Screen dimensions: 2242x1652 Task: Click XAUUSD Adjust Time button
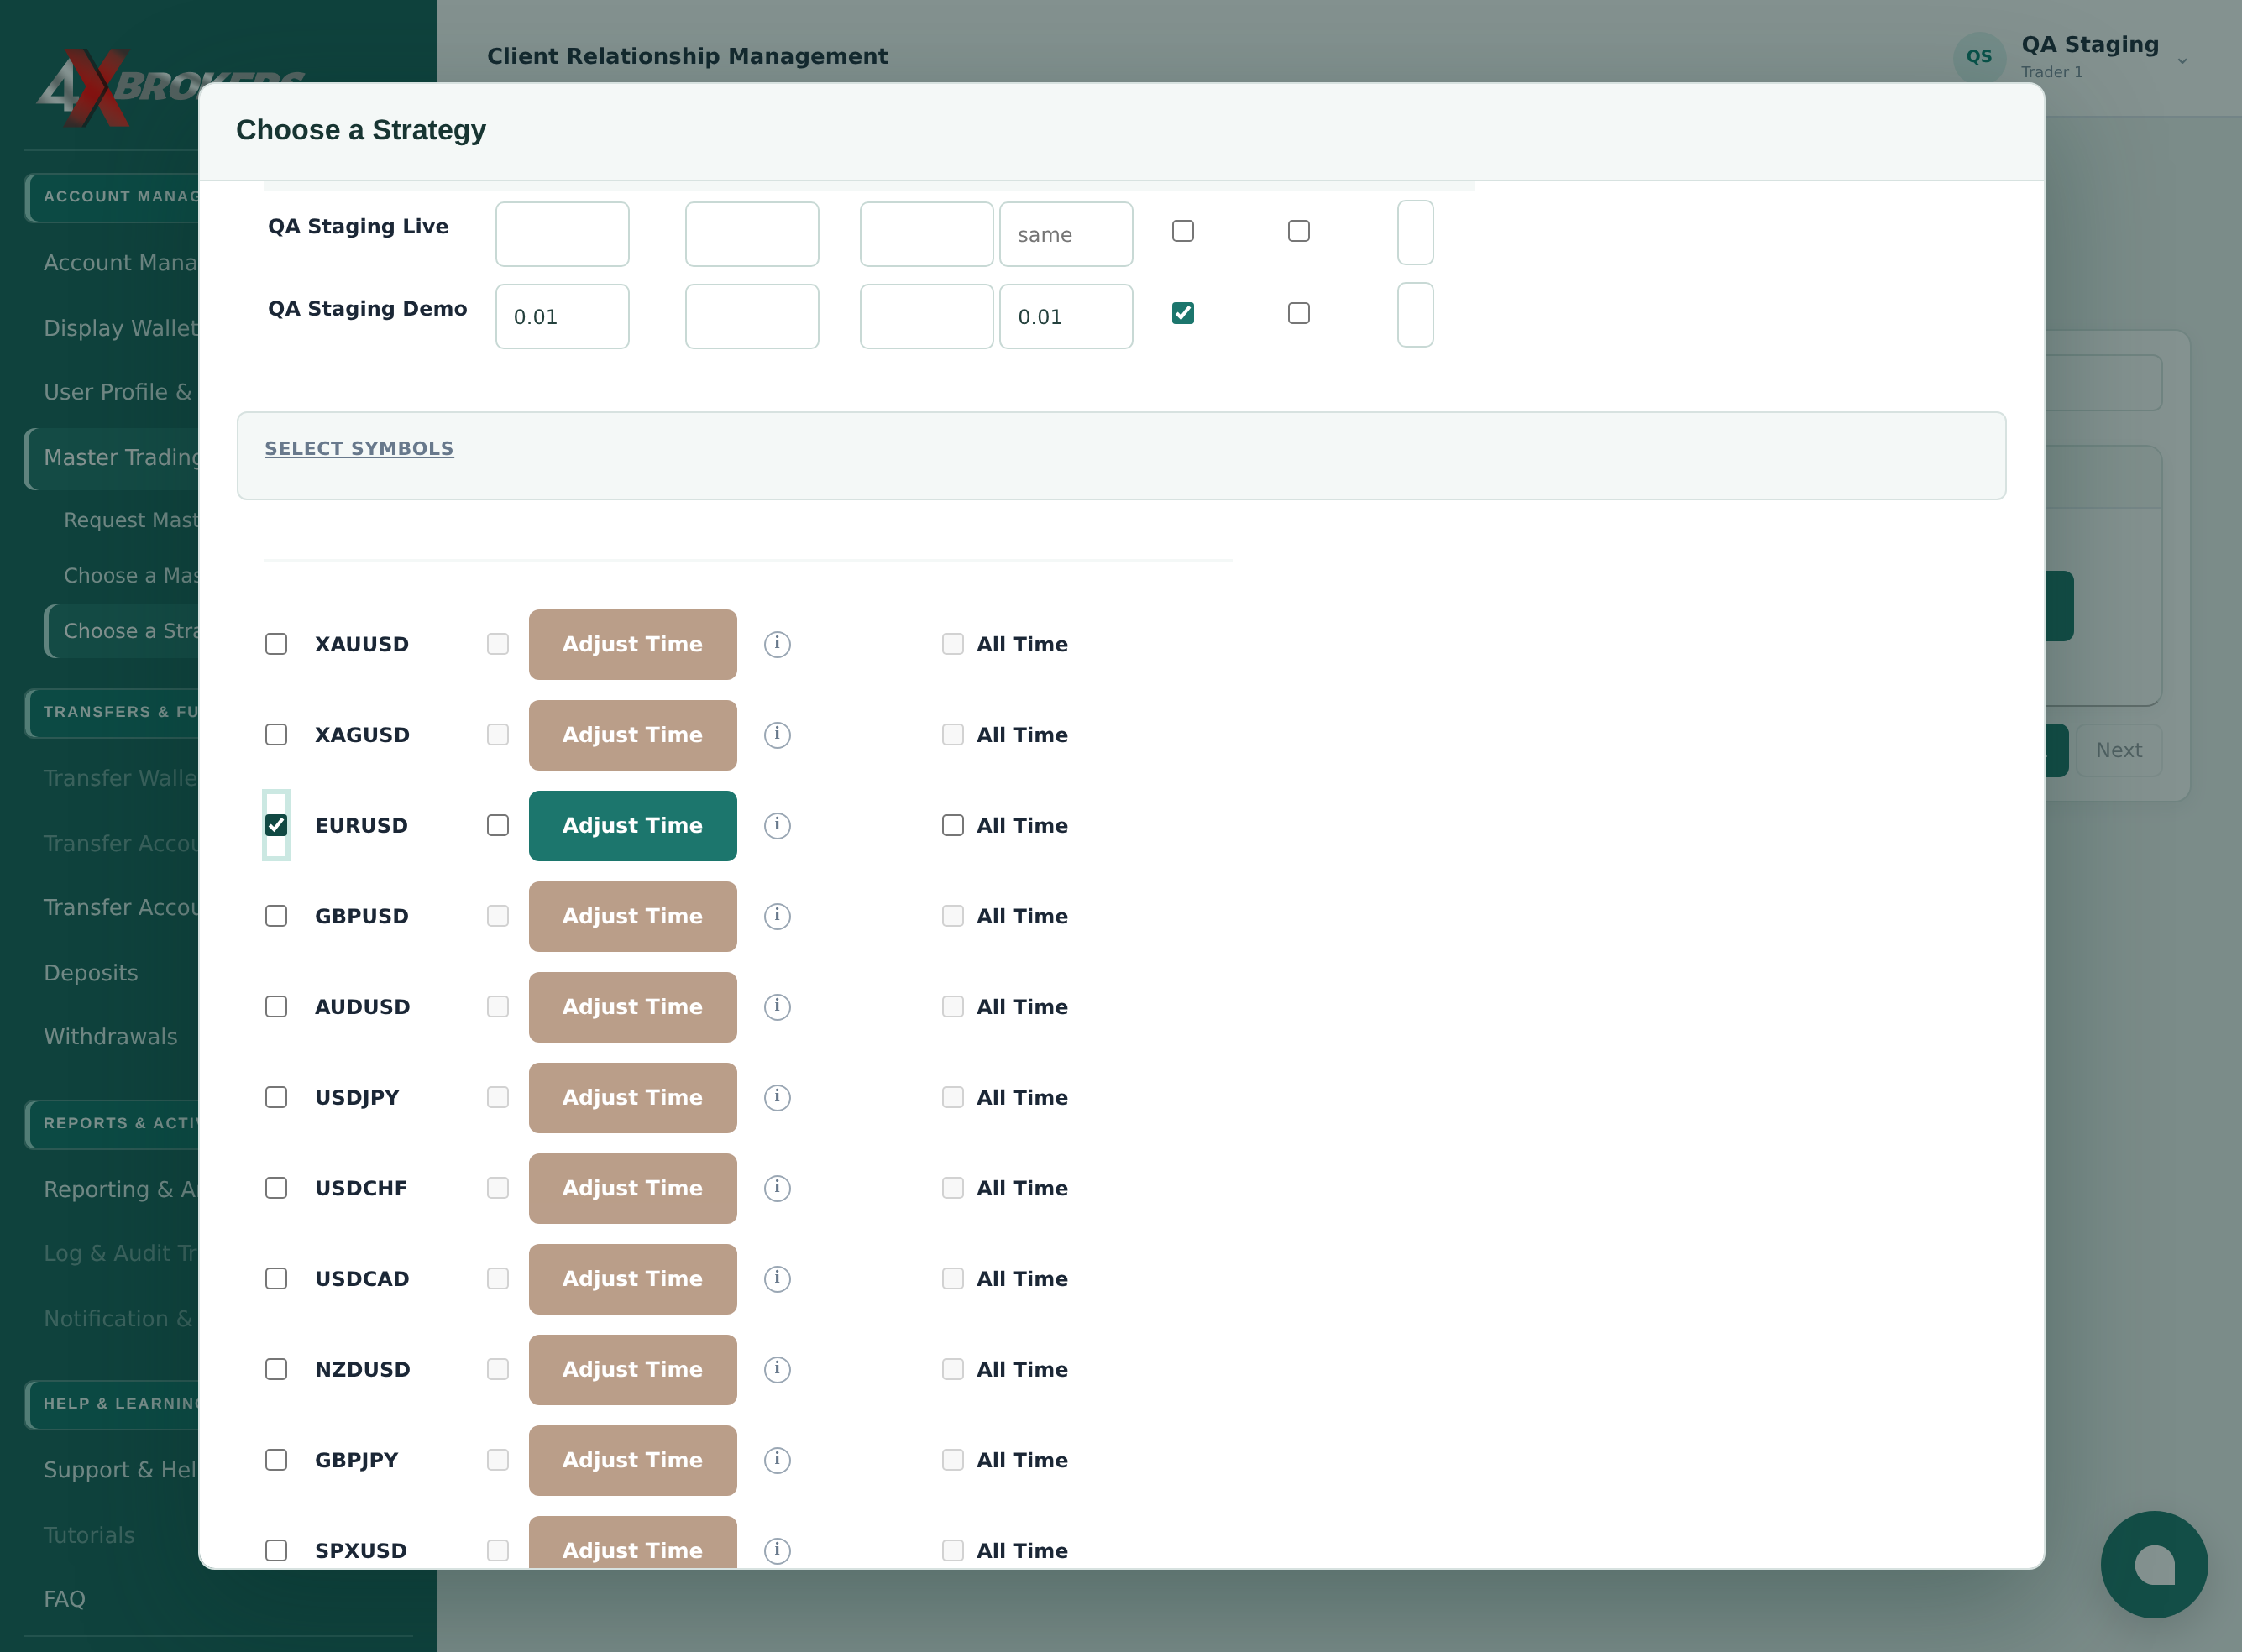click(x=632, y=645)
